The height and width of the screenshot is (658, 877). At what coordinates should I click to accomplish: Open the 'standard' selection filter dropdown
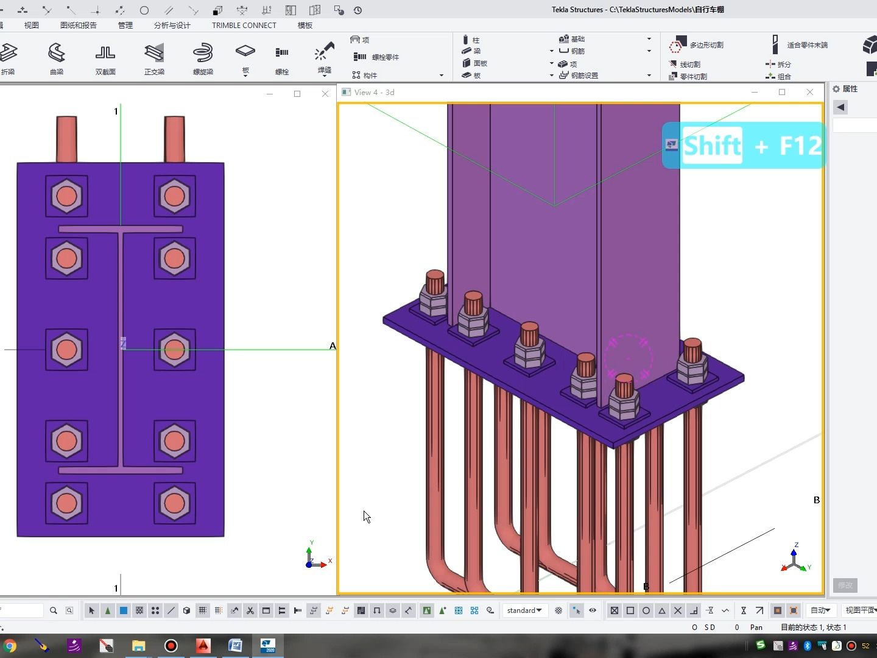(x=524, y=610)
